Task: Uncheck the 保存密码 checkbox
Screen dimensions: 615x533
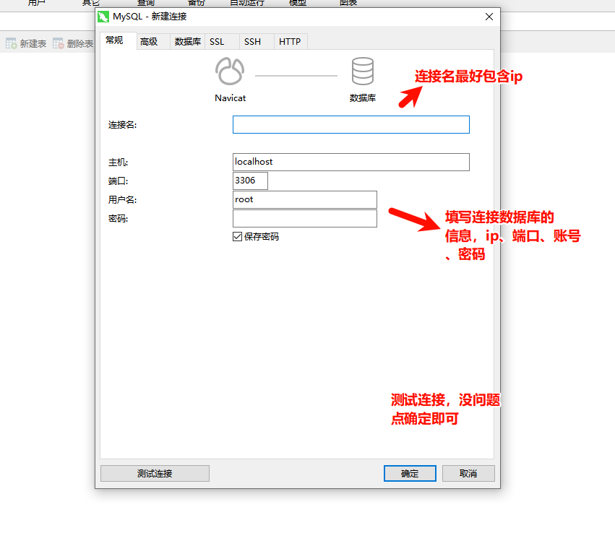Action: click(x=237, y=236)
